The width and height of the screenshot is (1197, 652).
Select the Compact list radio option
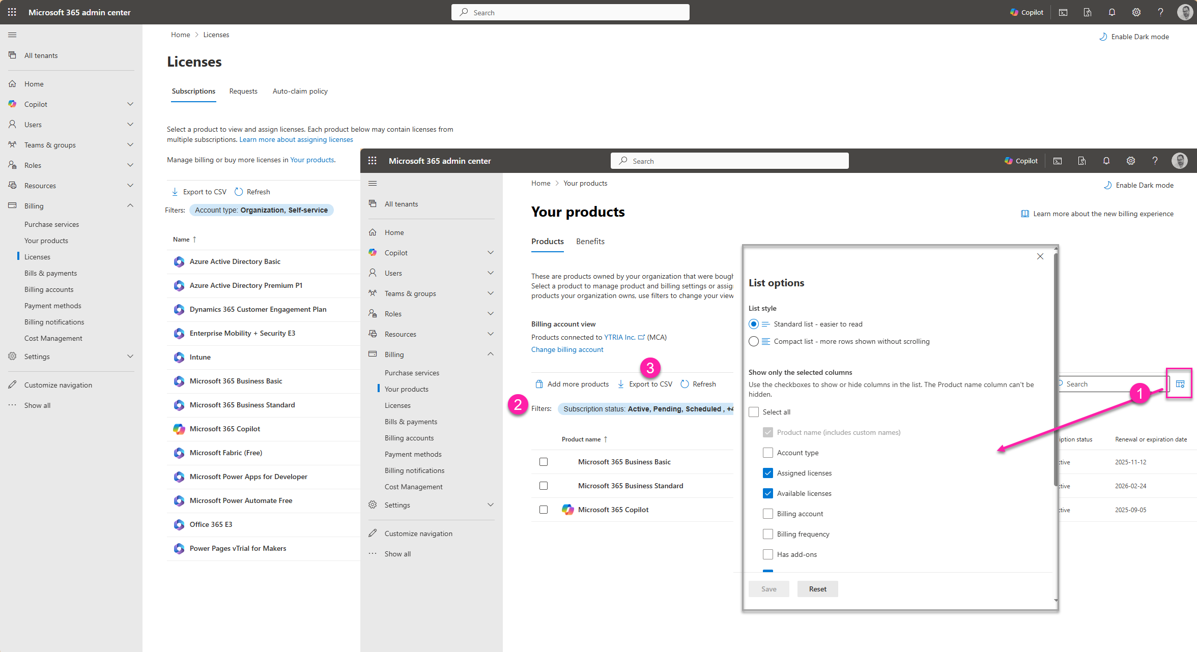[x=754, y=341]
